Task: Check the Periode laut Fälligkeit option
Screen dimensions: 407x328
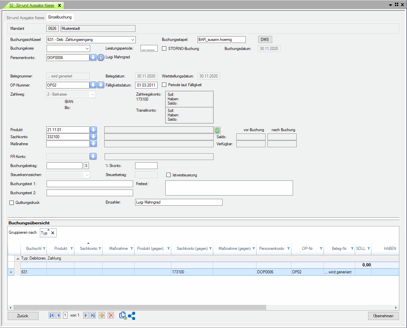Action: (164, 85)
